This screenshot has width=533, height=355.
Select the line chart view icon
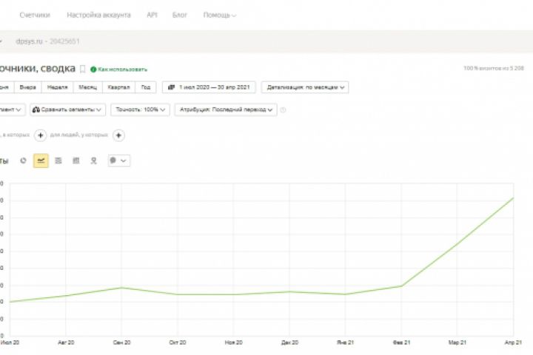[x=41, y=160]
